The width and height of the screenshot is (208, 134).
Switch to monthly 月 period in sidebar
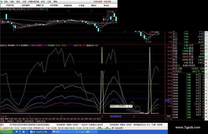point(206,104)
